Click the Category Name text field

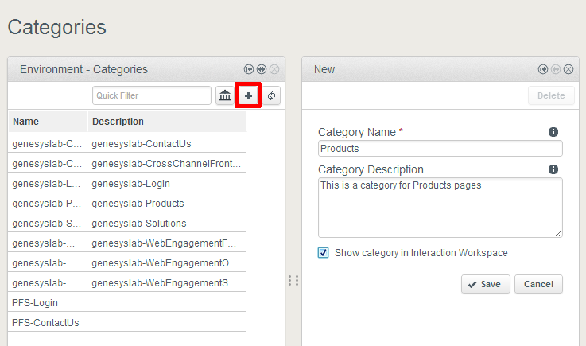[x=440, y=149]
